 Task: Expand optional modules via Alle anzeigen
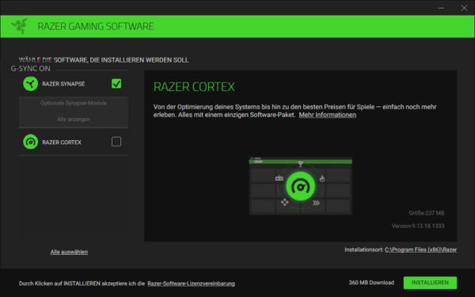(74, 119)
